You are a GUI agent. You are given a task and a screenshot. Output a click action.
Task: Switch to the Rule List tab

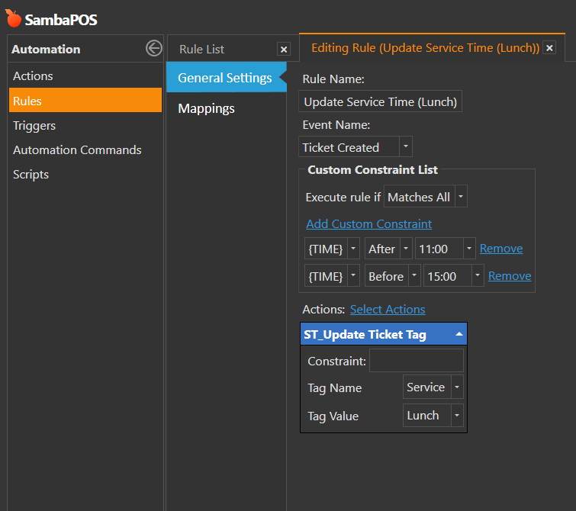(x=202, y=49)
